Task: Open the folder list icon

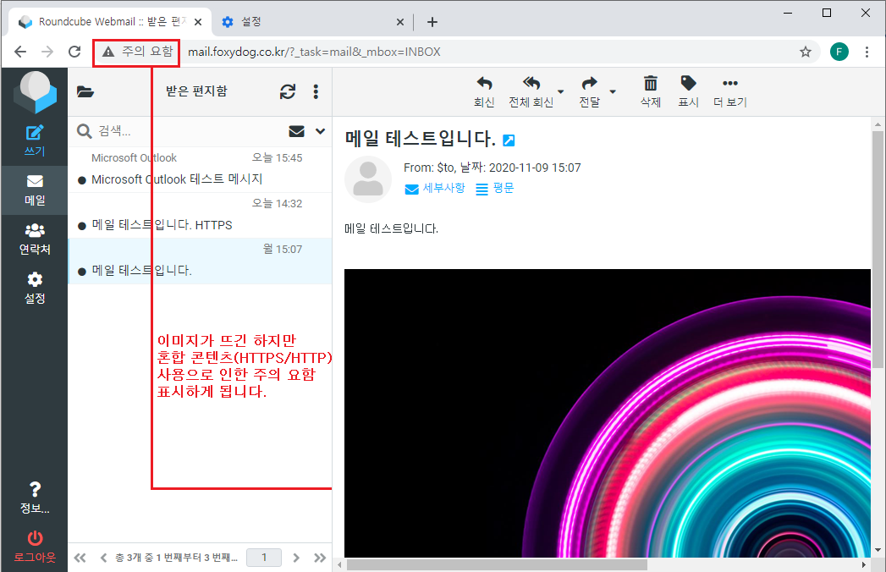Action: (x=85, y=91)
